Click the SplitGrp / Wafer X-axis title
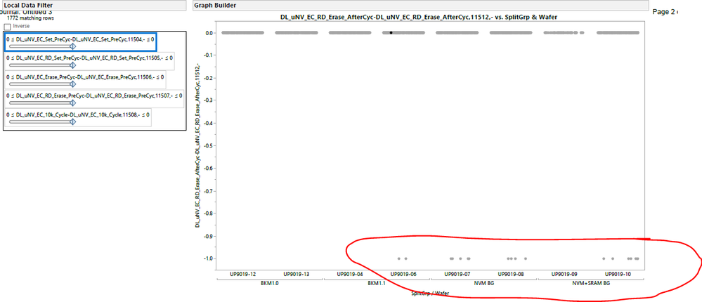 [x=430, y=293]
